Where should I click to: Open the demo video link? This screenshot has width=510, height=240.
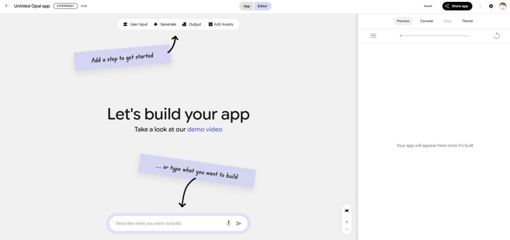(205, 129)
